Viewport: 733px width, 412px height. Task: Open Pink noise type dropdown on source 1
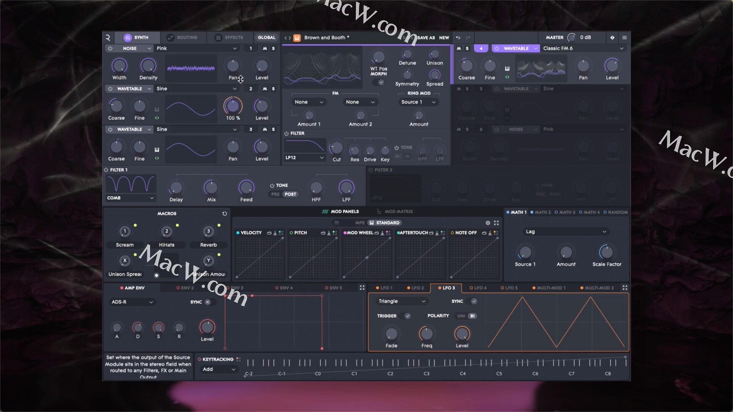click(x=197, y=48)
